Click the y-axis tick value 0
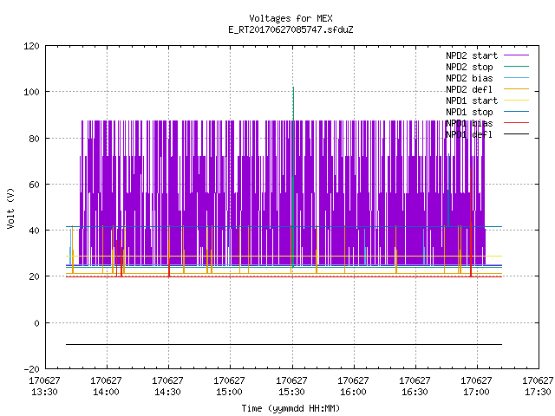The height and width of the screenshot is (416, 555). pyautogui.click(x=36, y=323)
